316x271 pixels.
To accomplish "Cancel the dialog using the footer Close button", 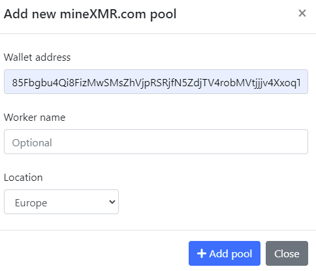I will coord(287,253).
